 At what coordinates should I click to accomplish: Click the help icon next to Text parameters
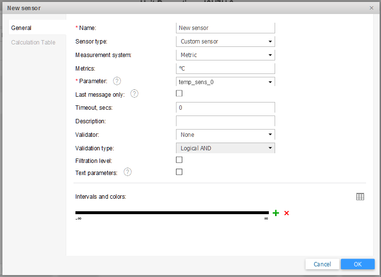click(128, 172)
